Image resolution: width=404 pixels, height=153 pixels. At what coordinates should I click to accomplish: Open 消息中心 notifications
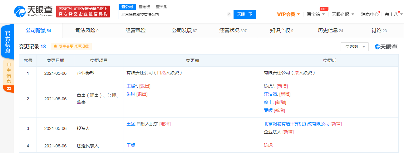point(370,14)
